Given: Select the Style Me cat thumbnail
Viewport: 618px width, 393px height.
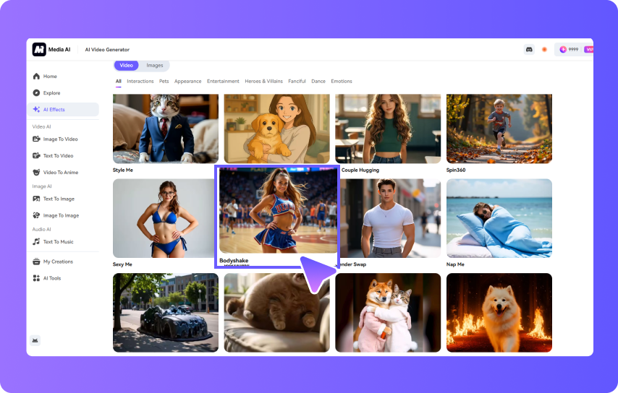Looking at the screenshot, I should tap(166, 129).
